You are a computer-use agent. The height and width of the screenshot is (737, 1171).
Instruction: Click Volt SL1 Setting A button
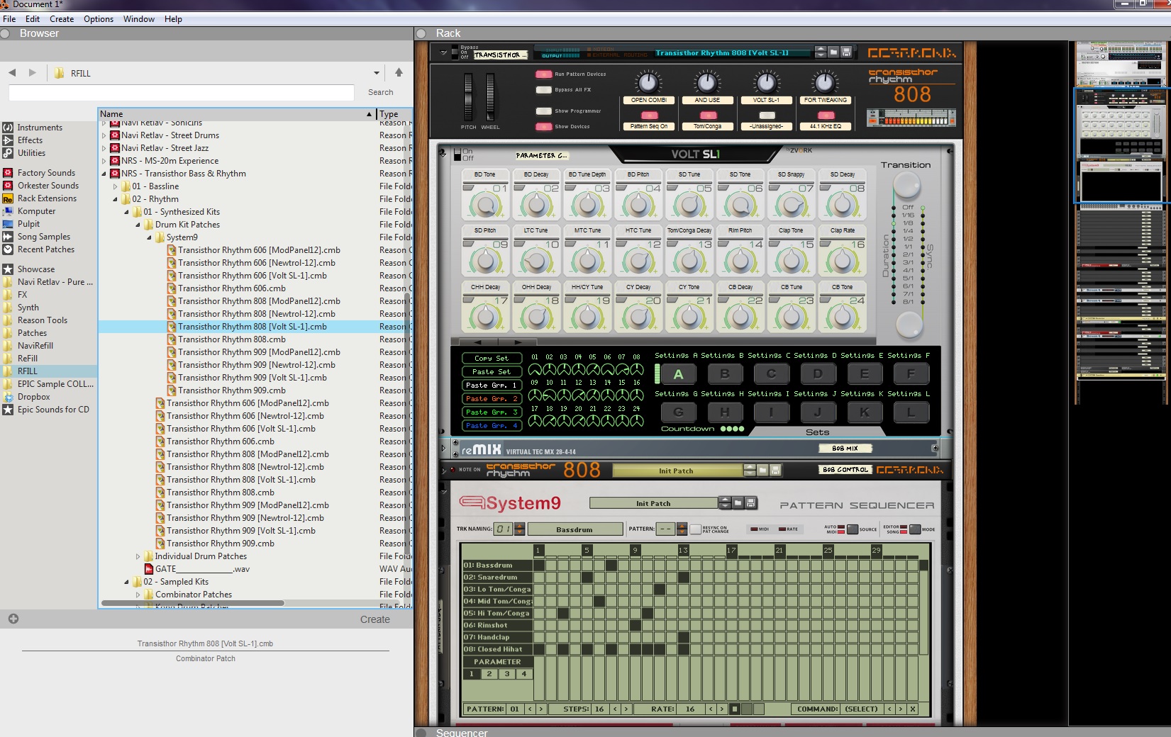(678, 374)
